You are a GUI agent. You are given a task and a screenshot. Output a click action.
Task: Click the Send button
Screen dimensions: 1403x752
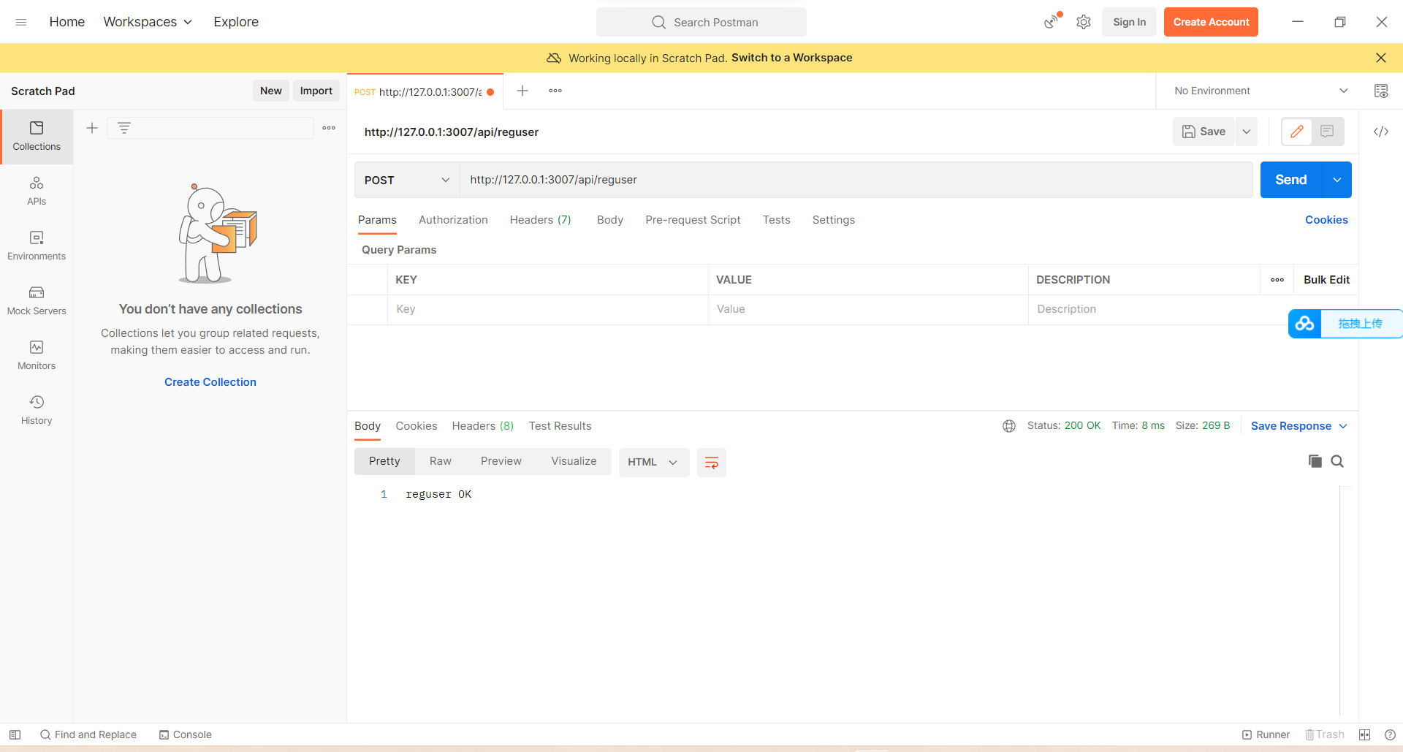point(1291,180)
